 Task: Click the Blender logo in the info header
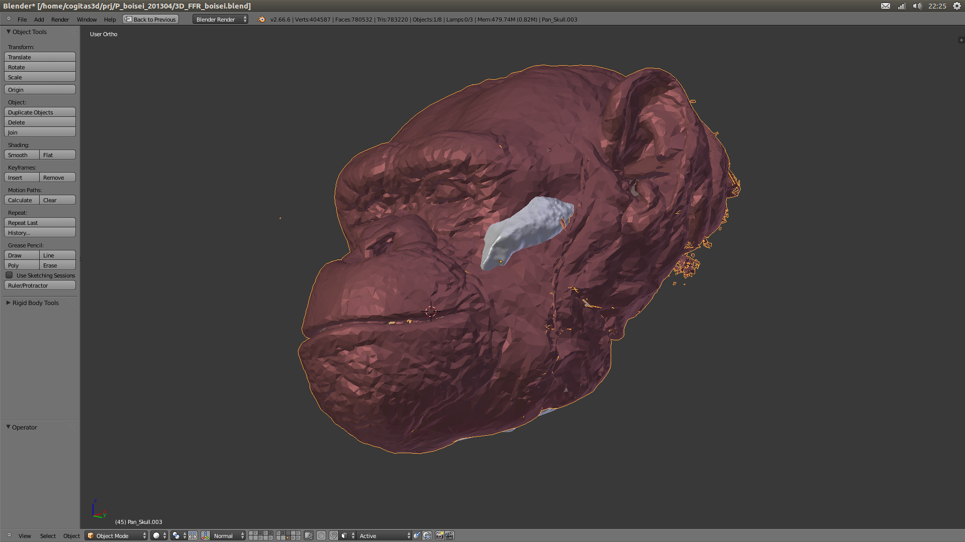point(261,19)
